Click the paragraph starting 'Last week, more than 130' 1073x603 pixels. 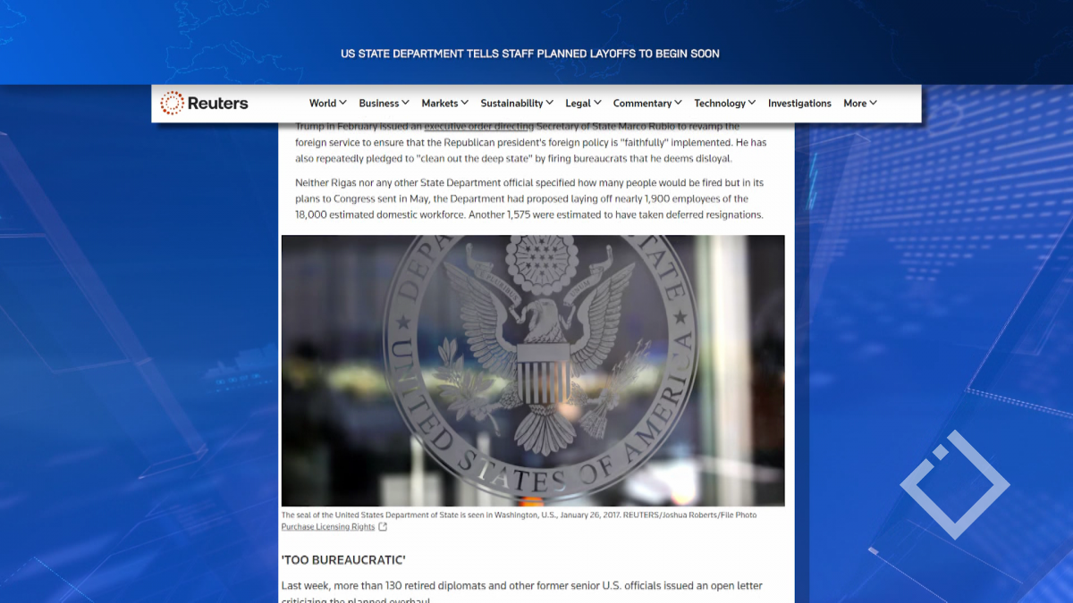pyautogui.click(x=521, y=586)
